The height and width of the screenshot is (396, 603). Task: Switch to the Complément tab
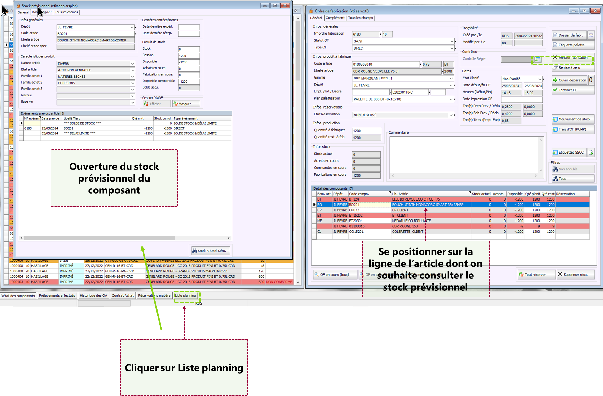pos(335,18)
